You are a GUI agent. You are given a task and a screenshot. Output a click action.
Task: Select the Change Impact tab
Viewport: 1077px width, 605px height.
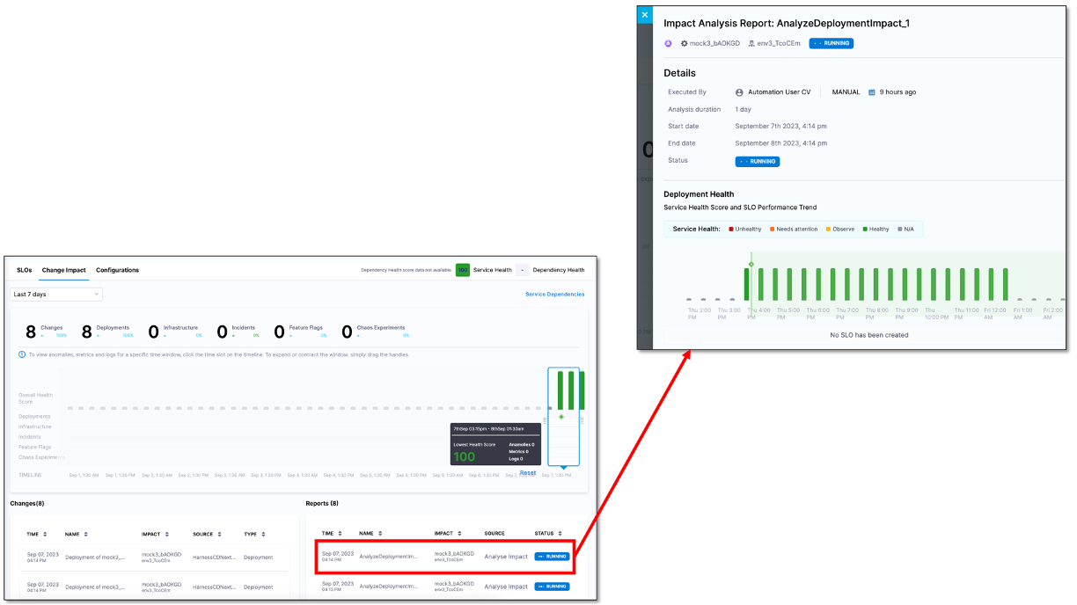pyautogui.click(x=63, y=270)
